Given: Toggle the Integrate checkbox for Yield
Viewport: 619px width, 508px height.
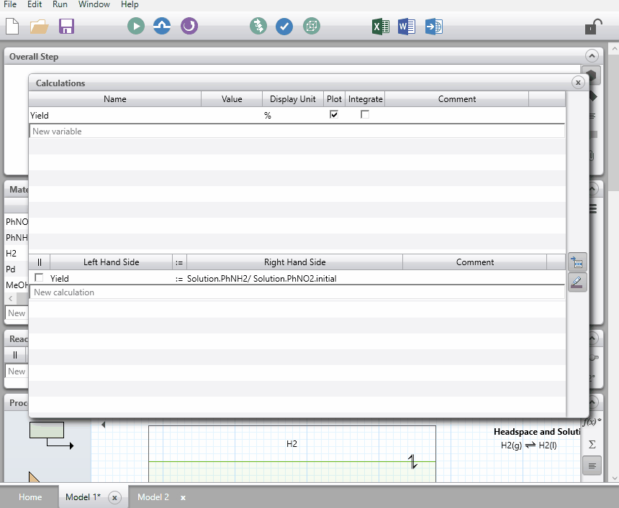Looking at the screenshot, I should [x=365, y=115].
